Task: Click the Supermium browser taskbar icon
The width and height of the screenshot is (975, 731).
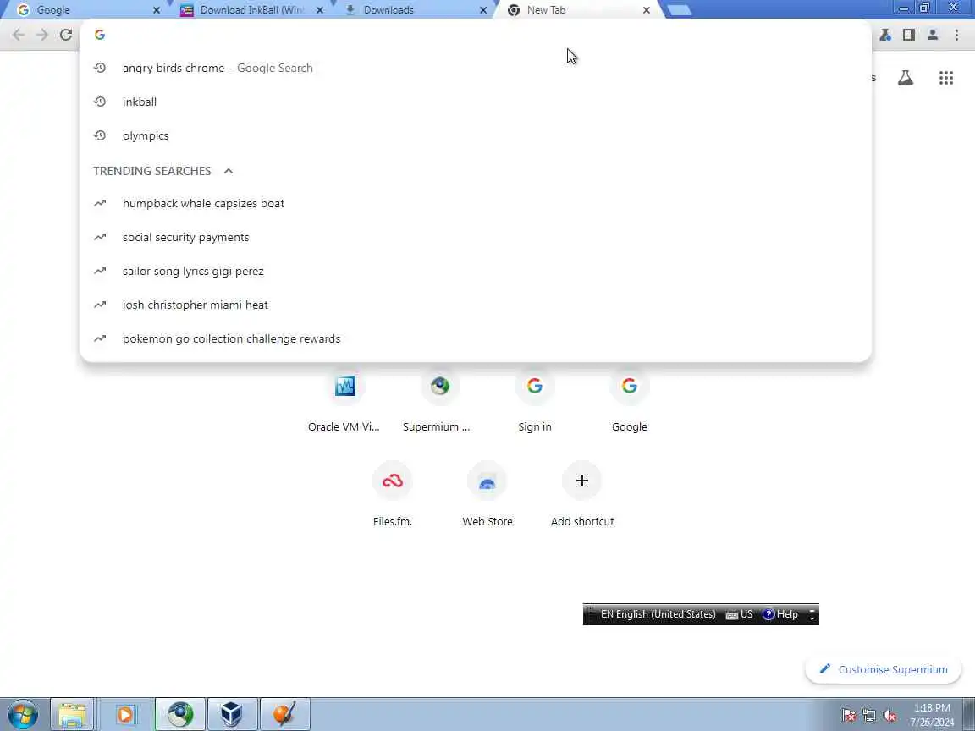Action: [180, 714]
